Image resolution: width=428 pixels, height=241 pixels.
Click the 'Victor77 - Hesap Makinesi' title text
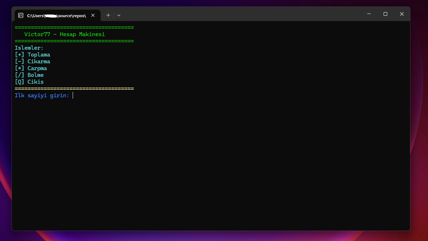click(64, 34)
